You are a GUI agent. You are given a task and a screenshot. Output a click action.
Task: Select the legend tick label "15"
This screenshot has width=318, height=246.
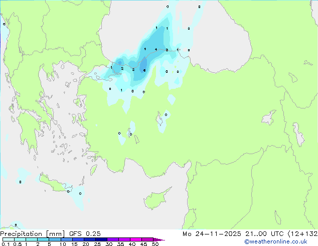74,244
